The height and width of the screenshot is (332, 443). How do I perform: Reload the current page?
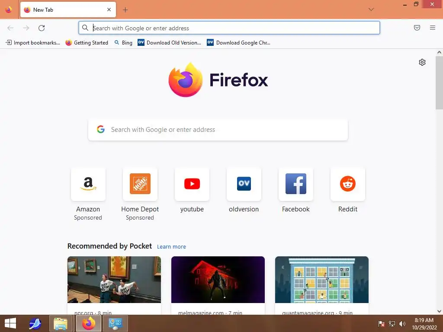[42, 28]
